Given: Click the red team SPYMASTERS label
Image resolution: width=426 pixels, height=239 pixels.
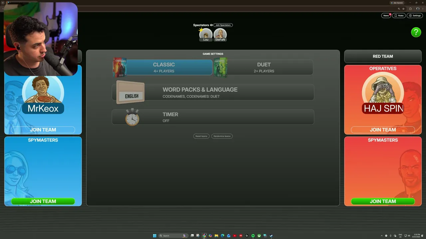Looking at the screenshot, I should [x=383, y=140].
